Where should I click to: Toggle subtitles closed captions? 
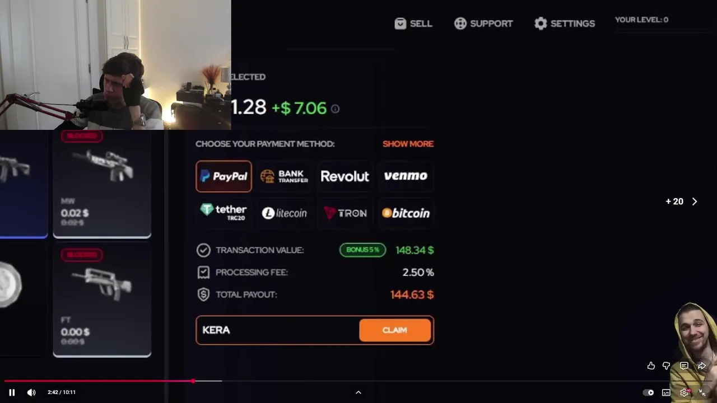[666, 392]
